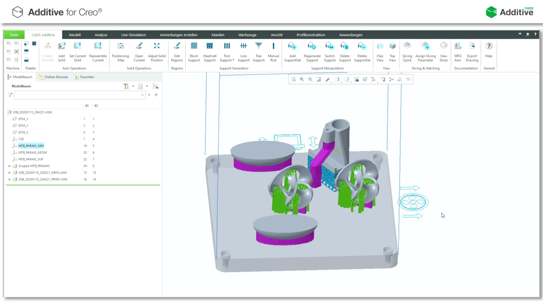543x305 pixels.
Task: Click the question mark in title bar
Action: tap(535, 34)
